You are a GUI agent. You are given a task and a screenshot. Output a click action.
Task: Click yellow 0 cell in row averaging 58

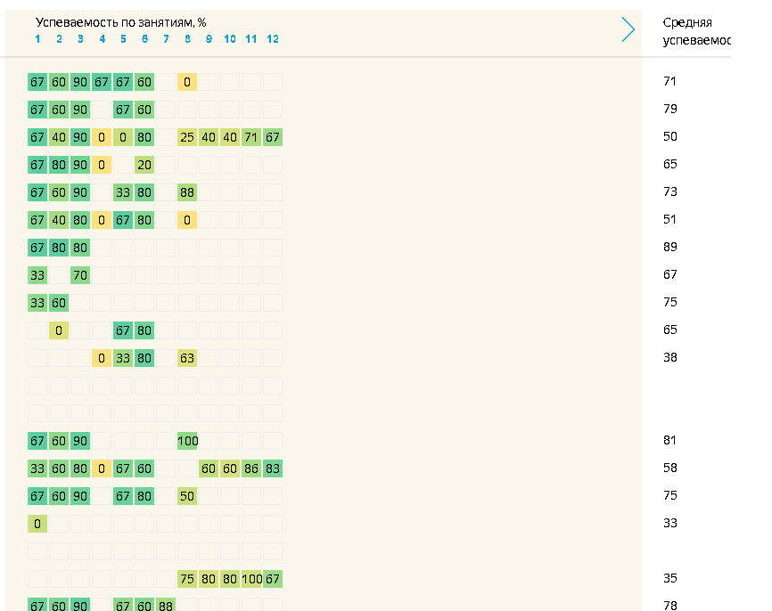coord(102,468)
